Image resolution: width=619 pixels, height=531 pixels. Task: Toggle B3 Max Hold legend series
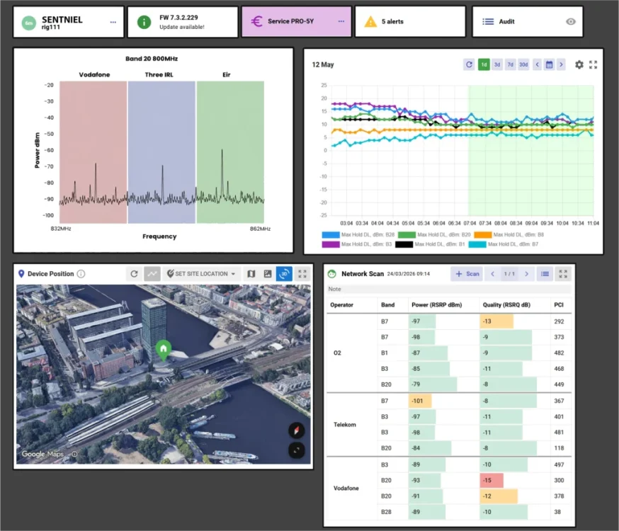357,244
